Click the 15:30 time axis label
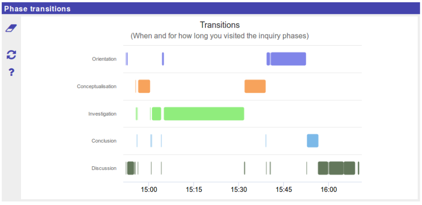This screenshot has height=205, width=422. pyautogui.click(x=239, y=190)
